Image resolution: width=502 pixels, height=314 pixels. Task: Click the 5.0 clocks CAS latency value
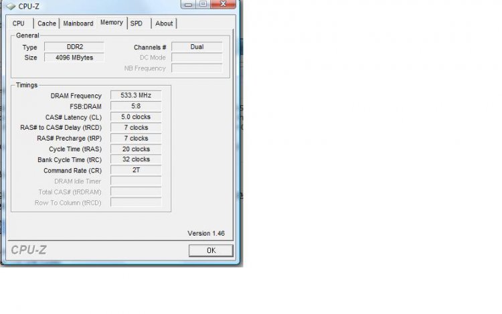(x=136, y=117)
